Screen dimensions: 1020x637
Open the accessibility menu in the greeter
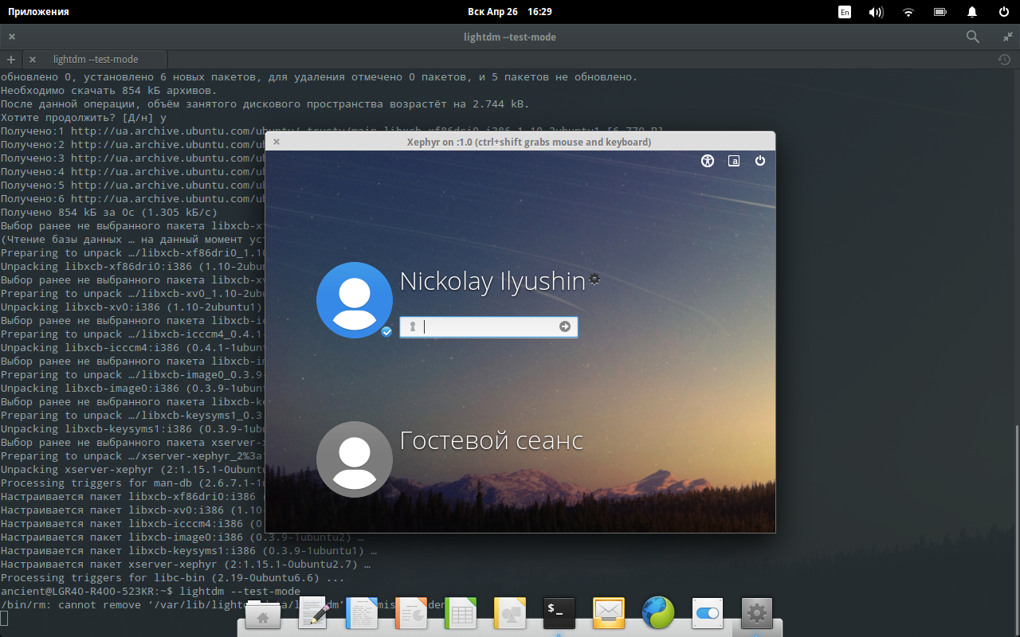click(708, 161)
